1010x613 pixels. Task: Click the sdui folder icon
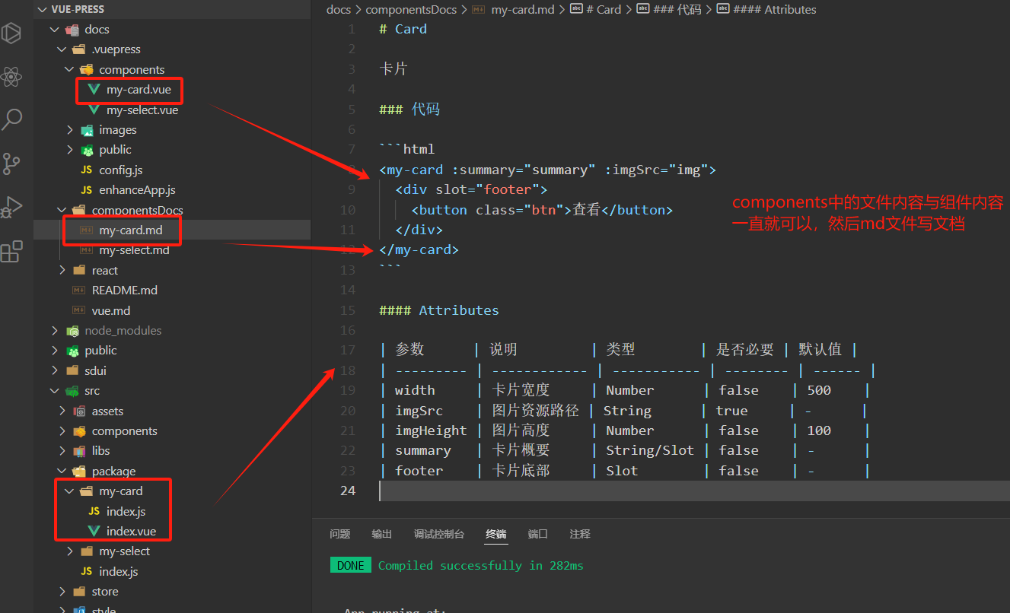click(x=72, y=370)
